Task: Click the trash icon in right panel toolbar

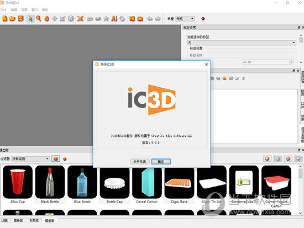Action: (243, 78)
